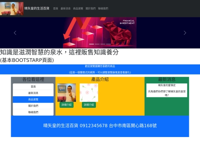
Task: Click the financial investment carousel banner
Action: pyautogui.click(x=100, y=33)
